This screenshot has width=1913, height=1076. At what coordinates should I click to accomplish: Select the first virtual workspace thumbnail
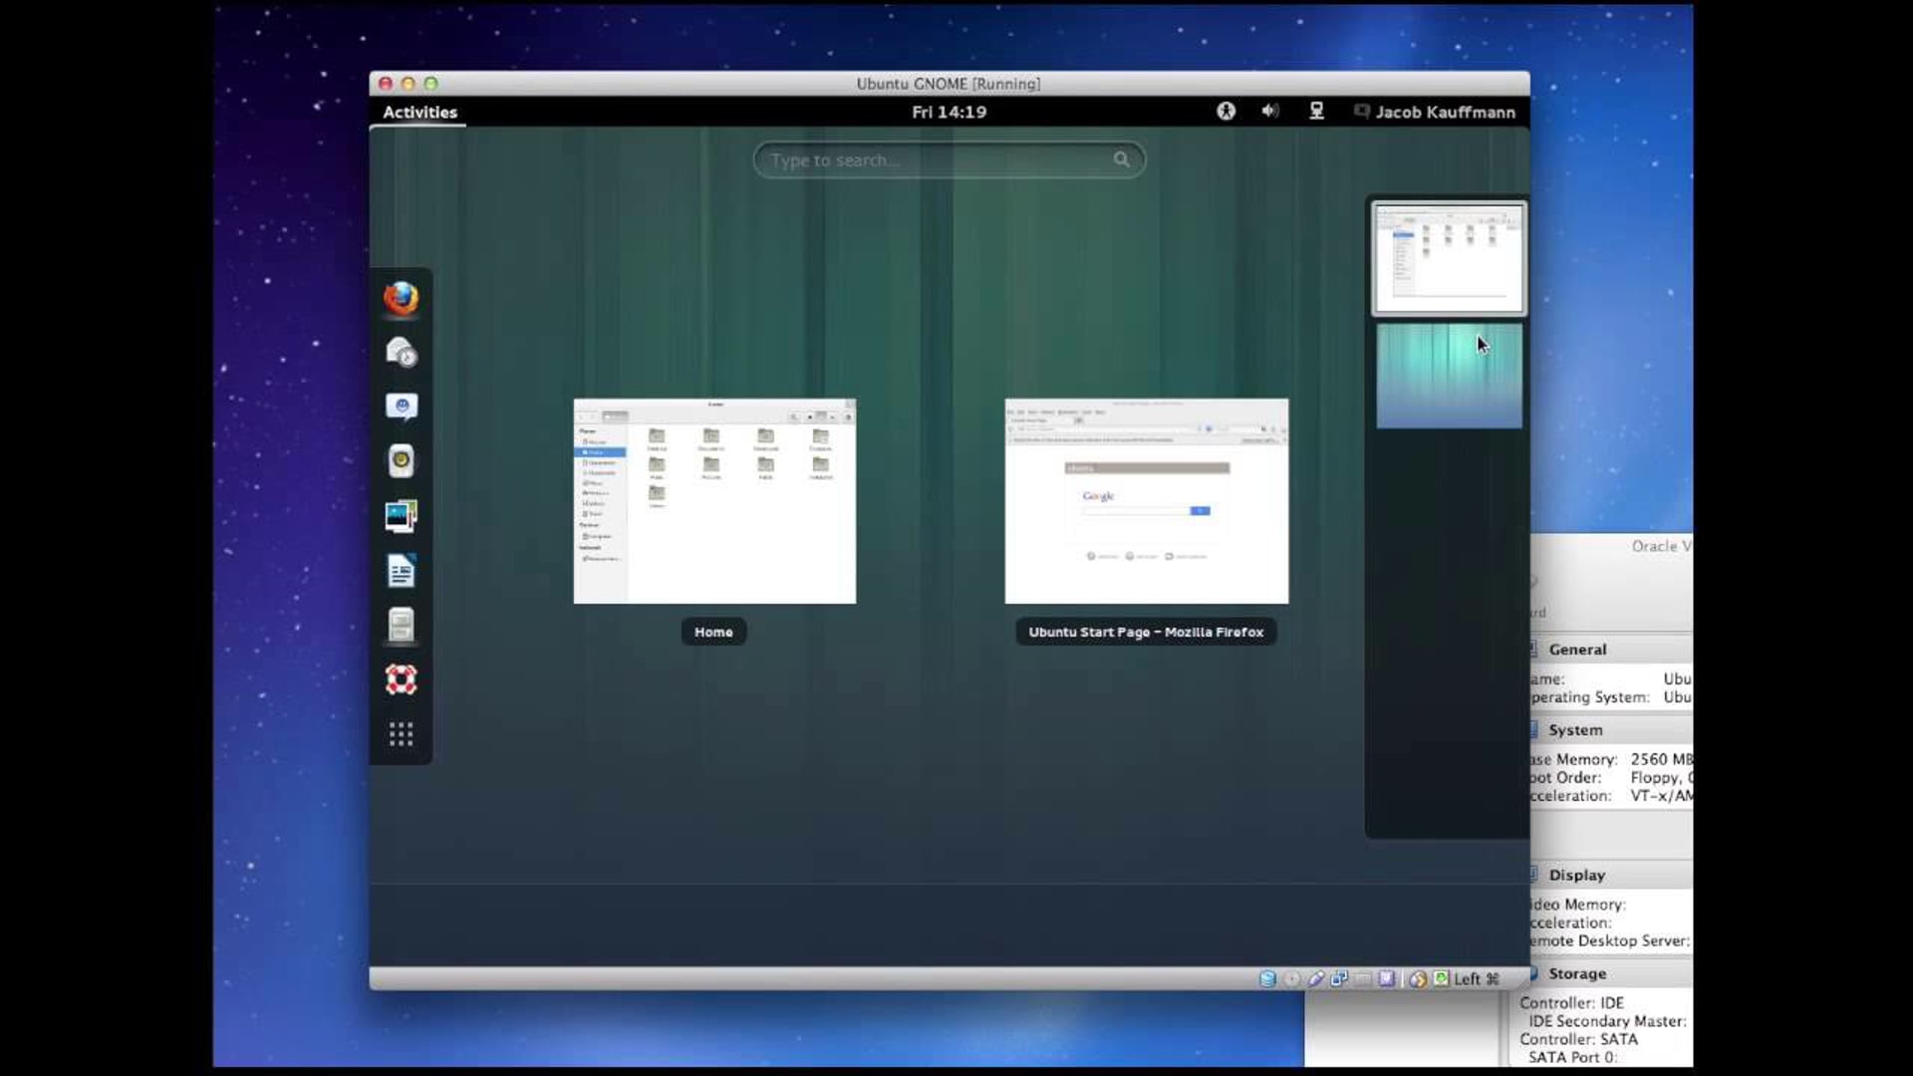coord(1446,256)
